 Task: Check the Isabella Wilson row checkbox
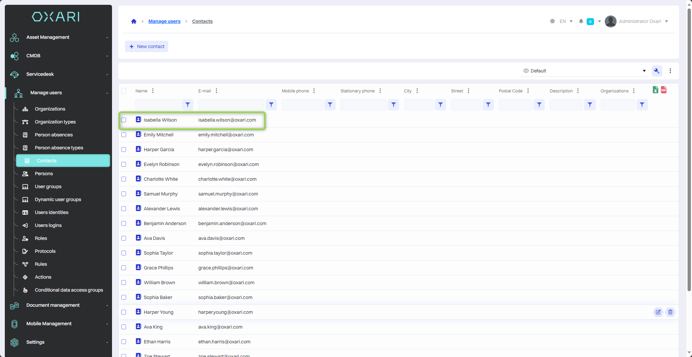(124, 120)
